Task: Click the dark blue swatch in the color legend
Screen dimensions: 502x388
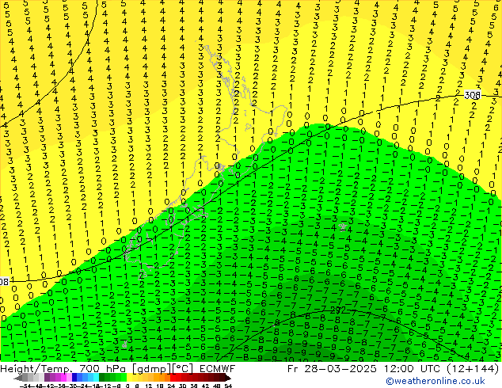Action: coord(74,378)
